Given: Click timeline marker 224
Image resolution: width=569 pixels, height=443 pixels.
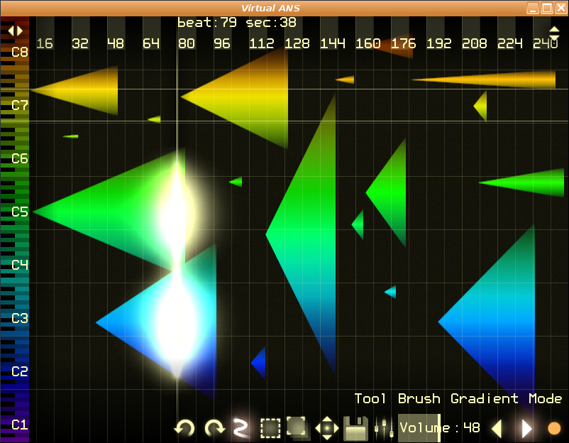Looking at the screenshot, I should [509, 43].
